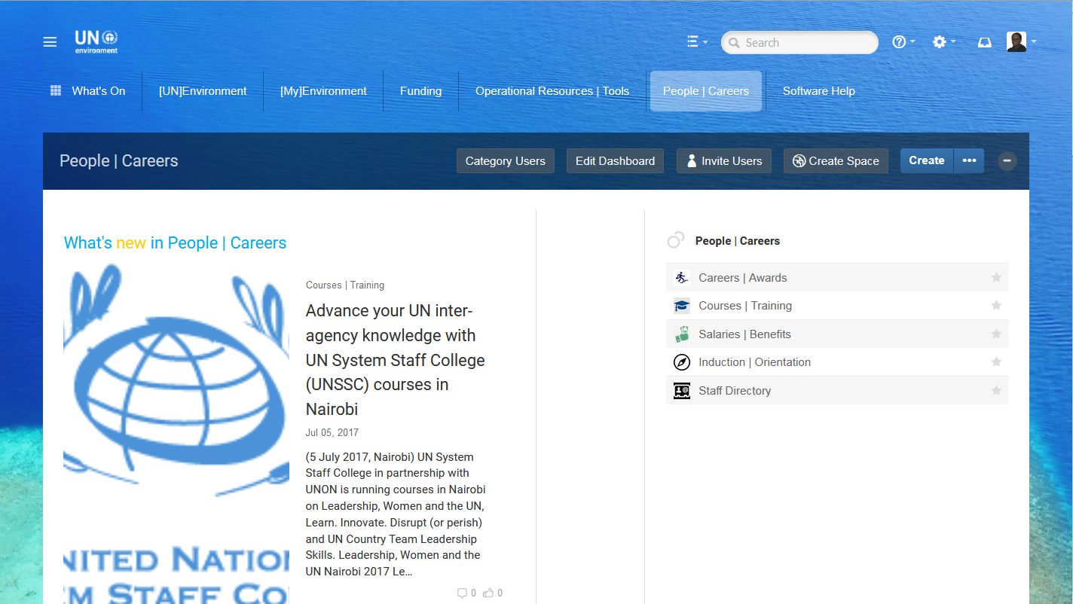Viewport: 1073px width, 604px height.
Task: Open the Courses | Training space link
Action: click(x=745, y=306)
